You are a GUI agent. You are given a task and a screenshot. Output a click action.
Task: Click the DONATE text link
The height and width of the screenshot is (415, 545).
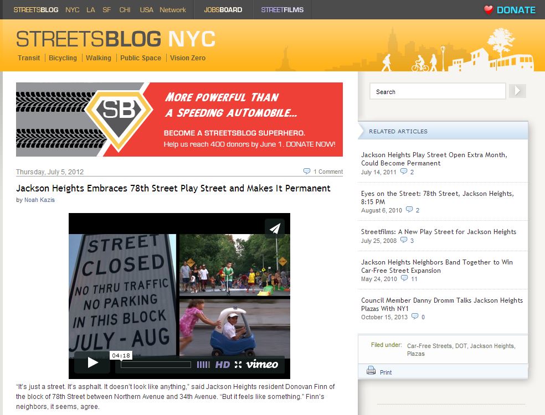516,10
